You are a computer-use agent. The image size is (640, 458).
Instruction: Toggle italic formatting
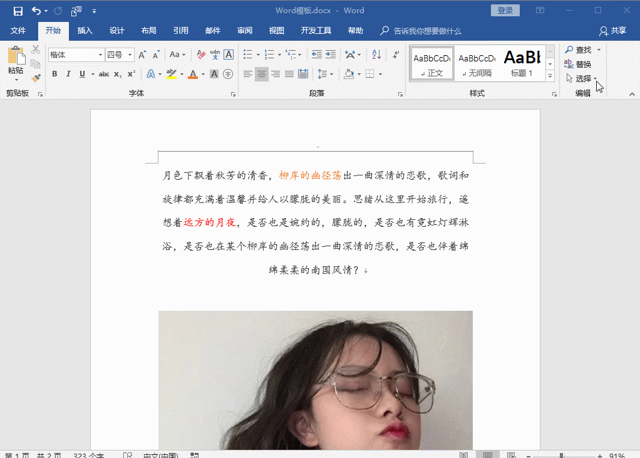point(68,74)
